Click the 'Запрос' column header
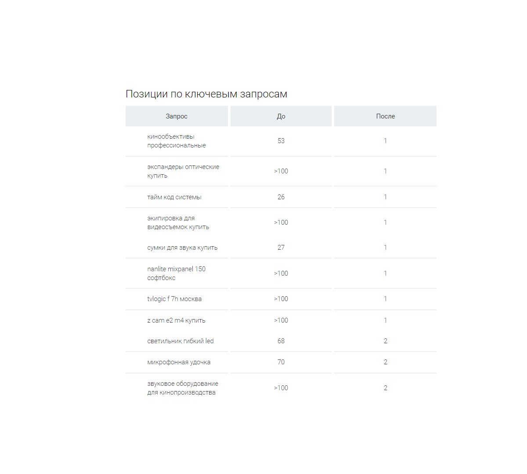The height and width of the screenshot is (474, 527). coord(177,116)
